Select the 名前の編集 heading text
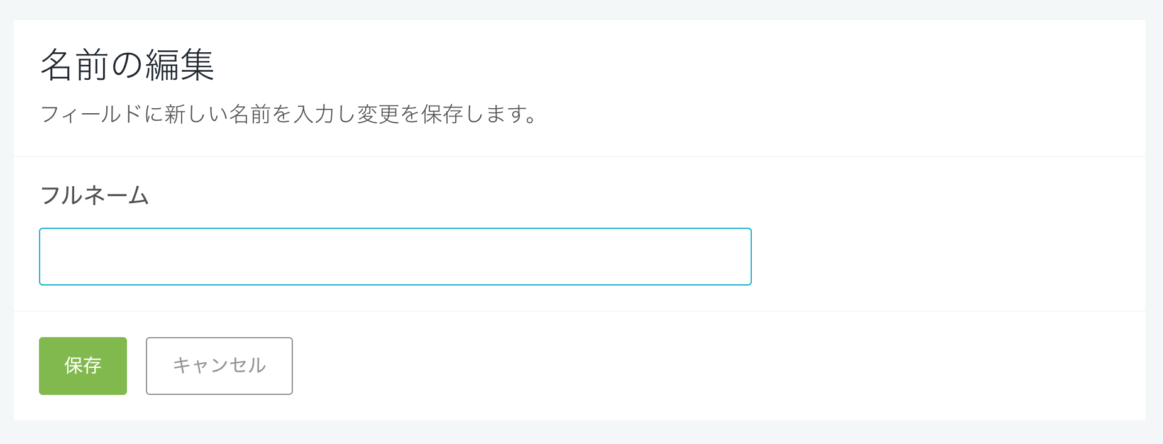Viewport: 1163px width, 444px height. (x=128, y=65)
